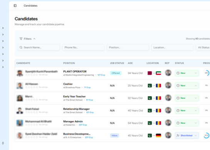Click the rep avatar in Business Developme... row
The height and width of the screenshot is (150, 210).
[168, 135]
